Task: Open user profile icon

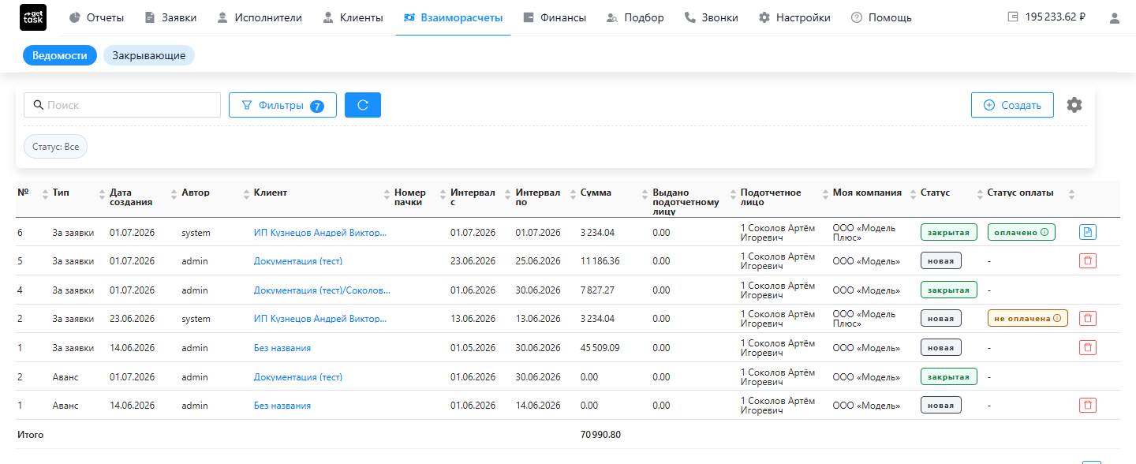Action: (1115, 17)
